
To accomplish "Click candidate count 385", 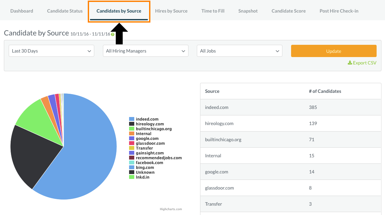I will (313, 107).
